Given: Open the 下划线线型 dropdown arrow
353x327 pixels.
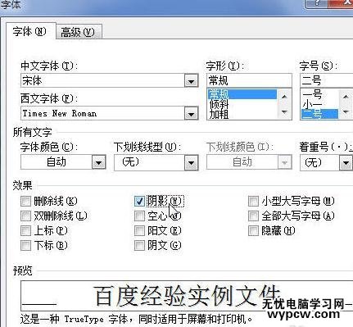Looking at the screenshot, I should [x=191, y=163].
